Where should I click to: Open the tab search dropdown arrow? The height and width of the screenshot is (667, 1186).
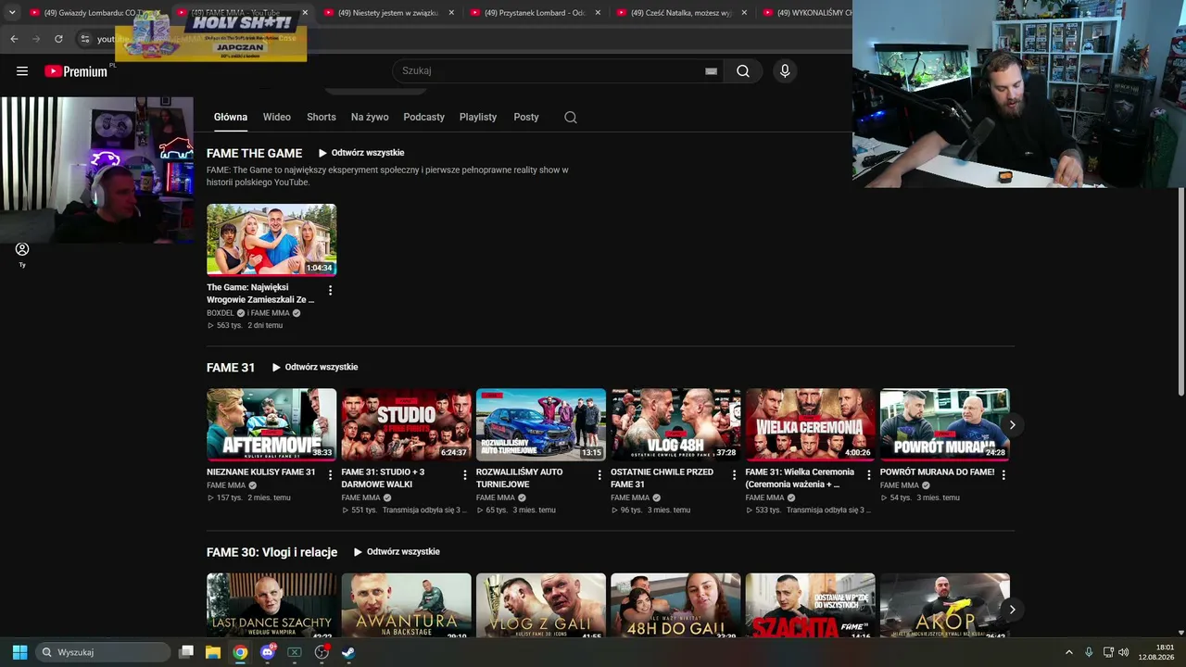(x=12, y=13)
